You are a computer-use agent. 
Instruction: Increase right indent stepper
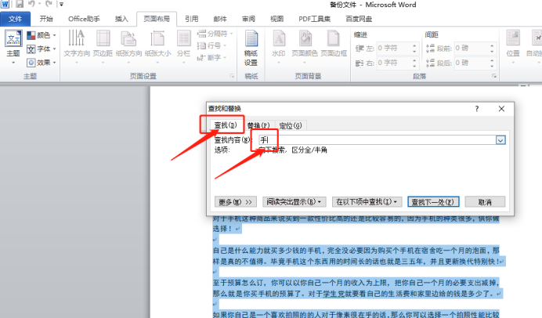pos(414,60)
